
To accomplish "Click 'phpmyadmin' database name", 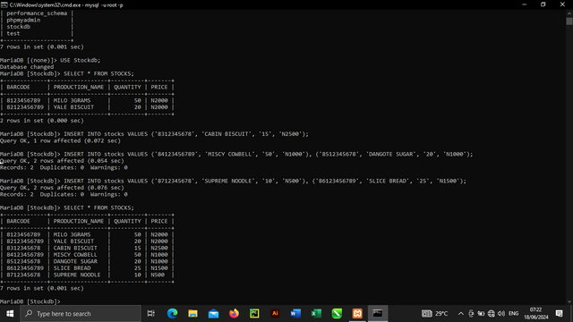I will coord(23,20).
